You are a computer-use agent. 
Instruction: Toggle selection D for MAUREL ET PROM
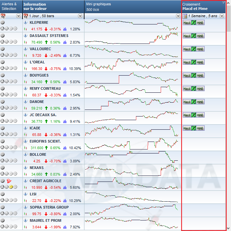(x=15, y=227)
